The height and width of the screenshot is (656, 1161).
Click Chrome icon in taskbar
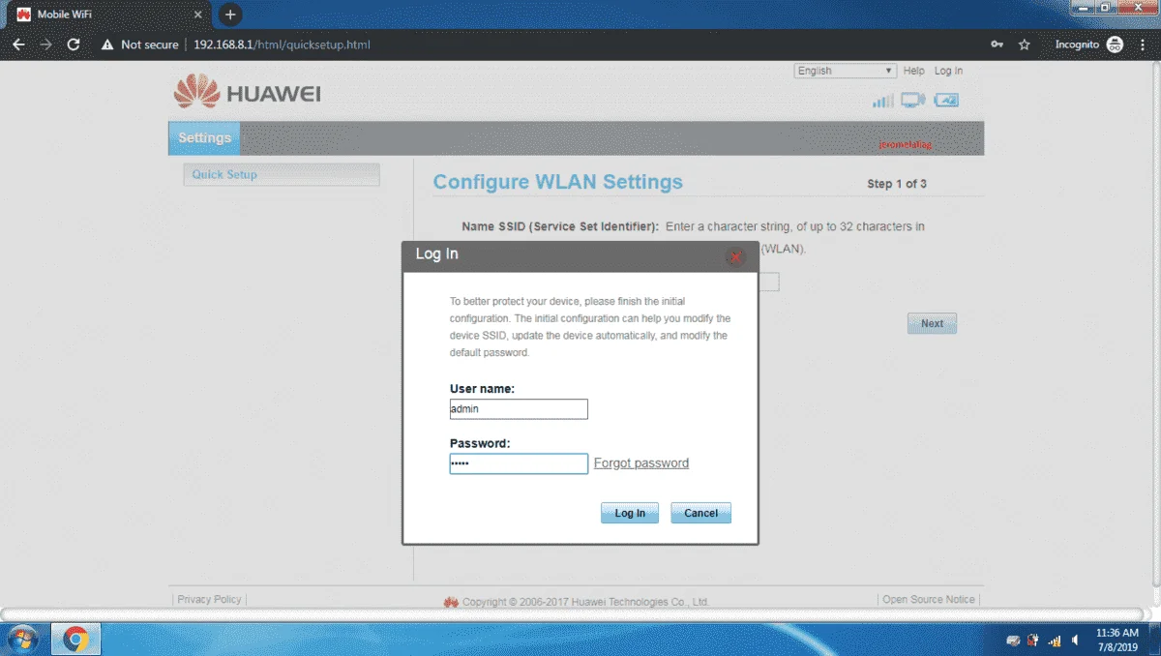point(76,640)
